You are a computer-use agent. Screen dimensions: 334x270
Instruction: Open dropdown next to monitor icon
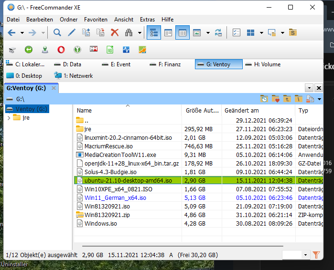tap(282, 33)
